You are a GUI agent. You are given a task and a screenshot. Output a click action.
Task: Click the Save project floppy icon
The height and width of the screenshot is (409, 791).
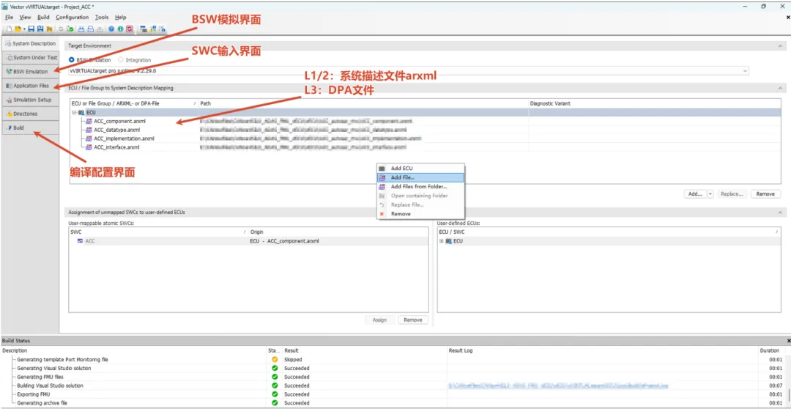pyautogui.click(x=31, y=29)
